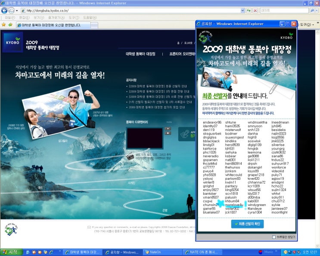Select the ID windygreen in the list
This screenshot has height=256, width=320.
pyautogui.click(x=257, y=205)
